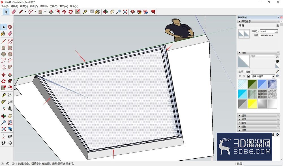Image resolution: width=283 pixels, height=166 pixels.
Task: Select the yellow translucent glass swatch
Action: click(252, 104)
